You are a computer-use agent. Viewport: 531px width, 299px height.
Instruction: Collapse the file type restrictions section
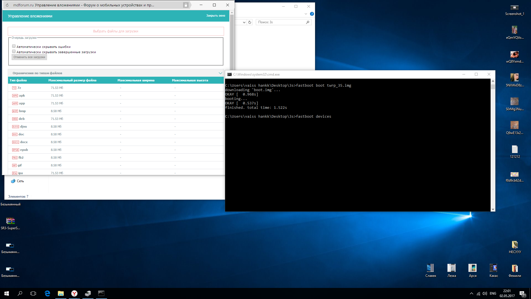[220, 73]
